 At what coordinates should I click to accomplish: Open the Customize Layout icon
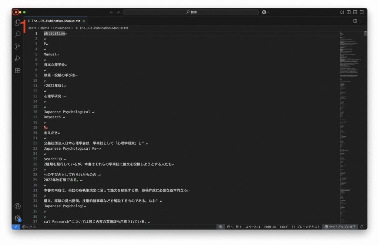(x=342, y=12)
